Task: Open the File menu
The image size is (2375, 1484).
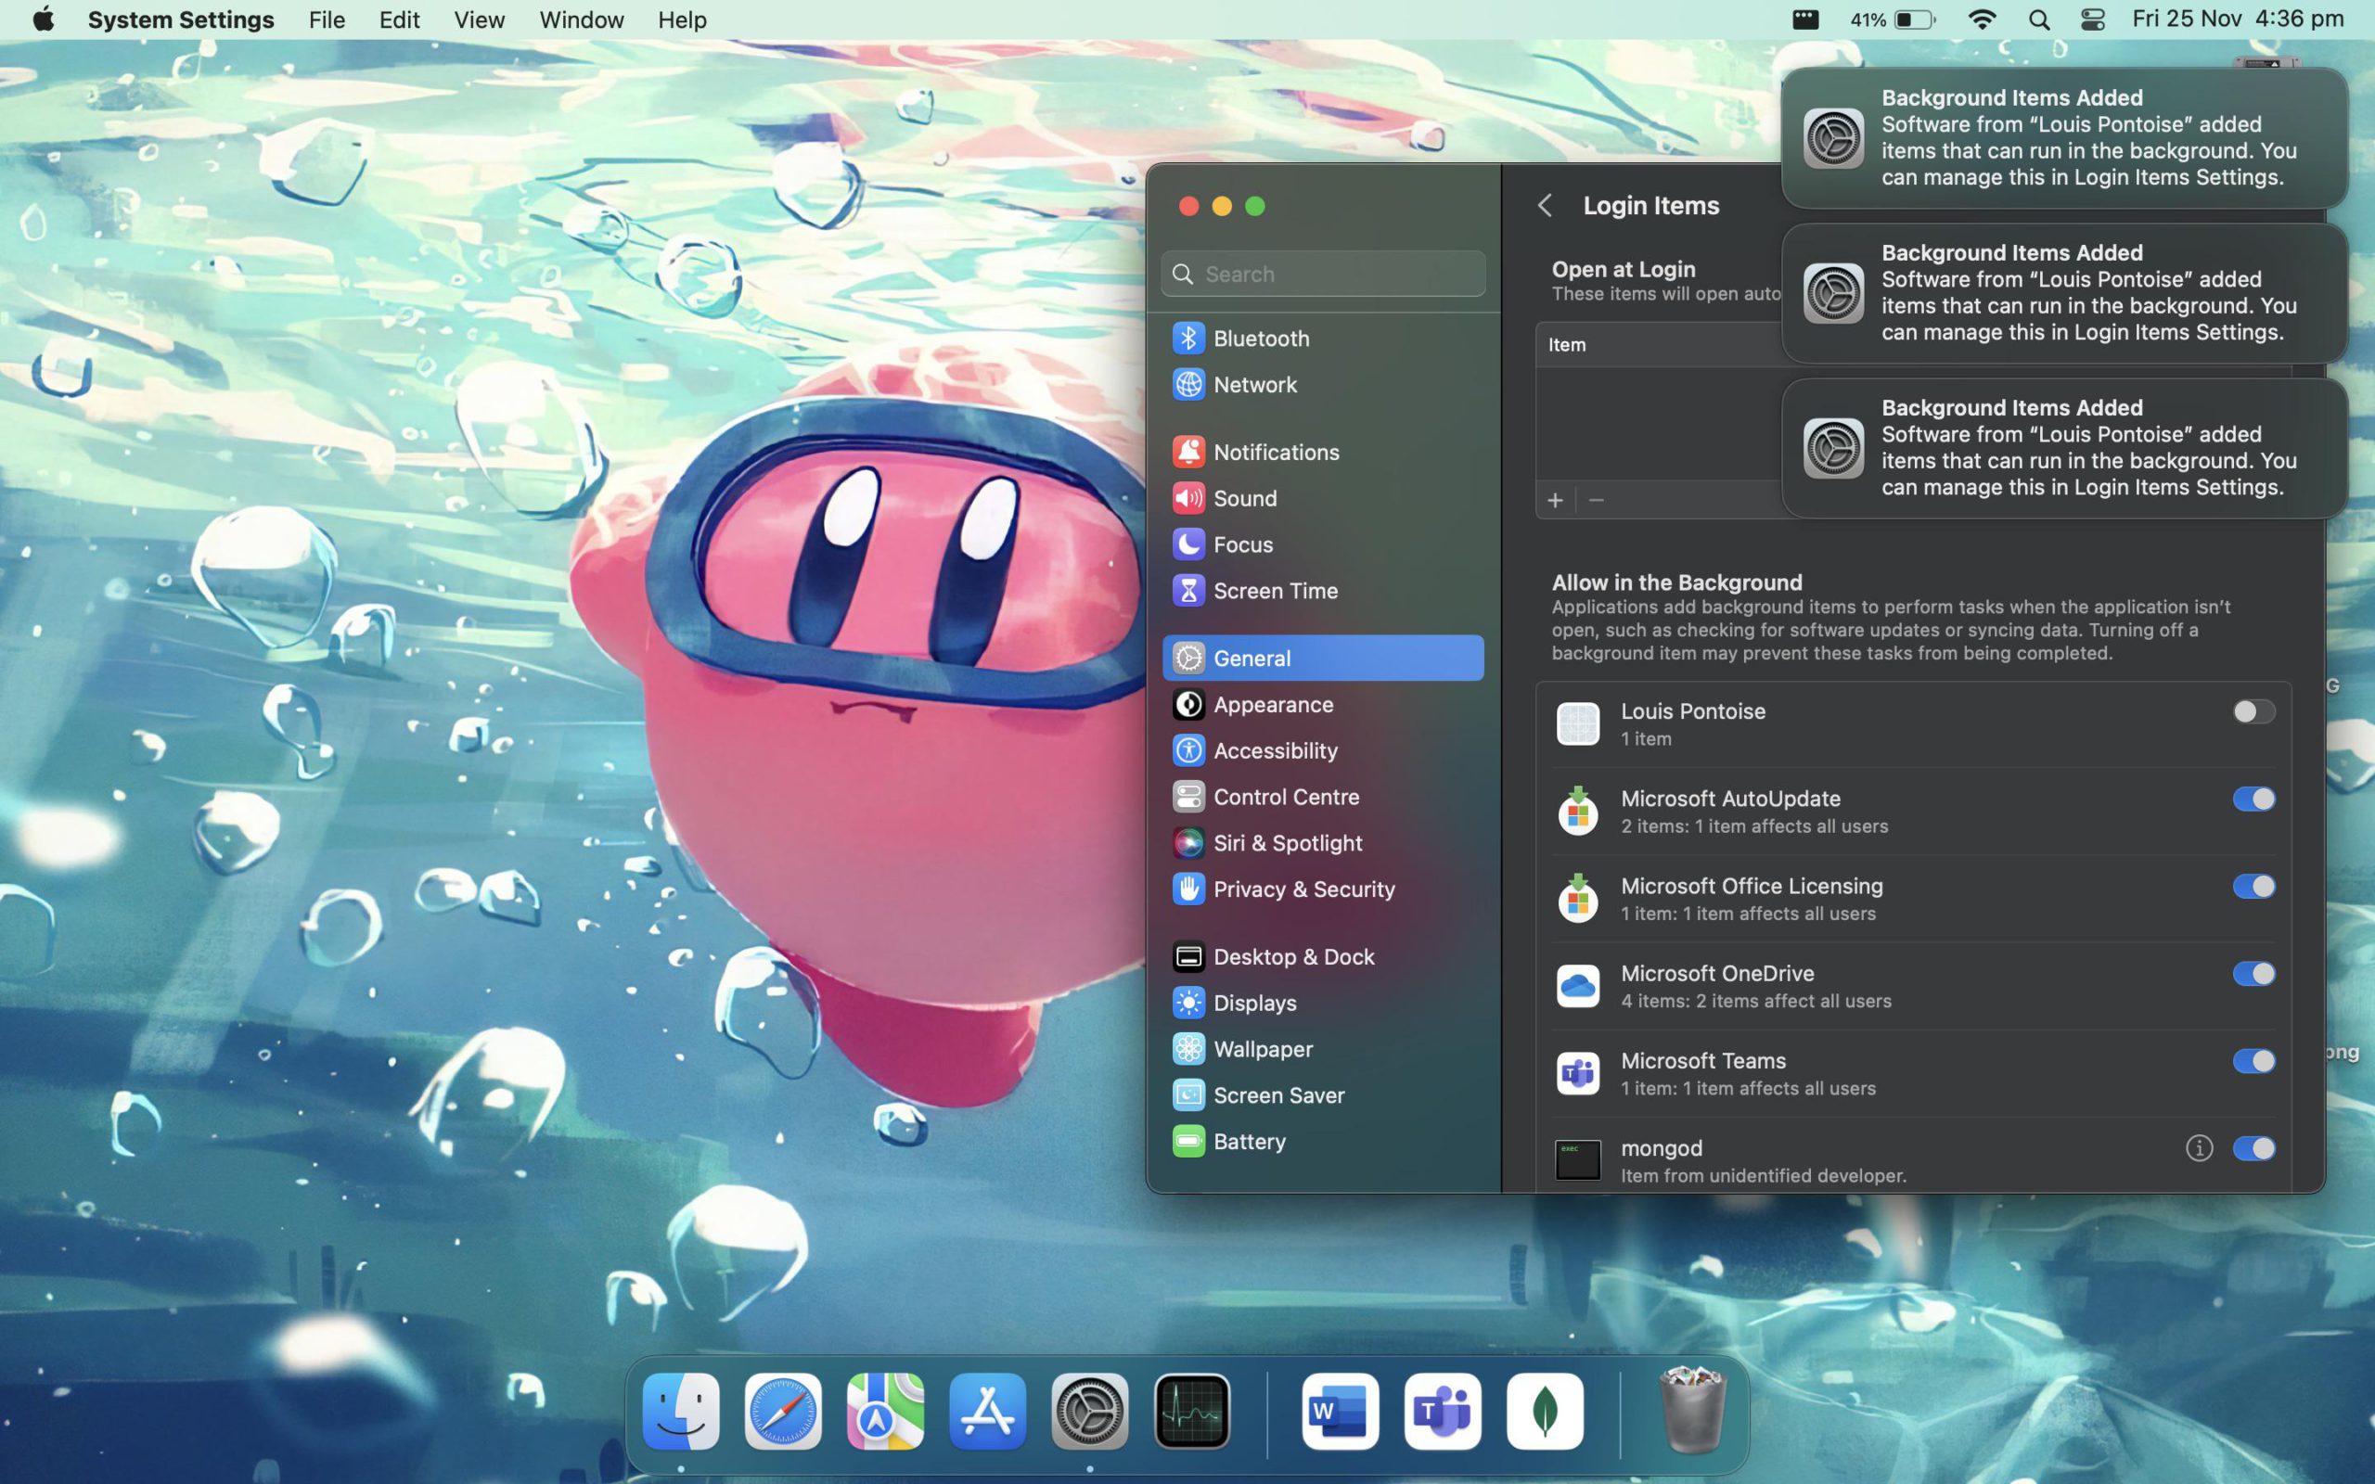Action: coord(327,19)
